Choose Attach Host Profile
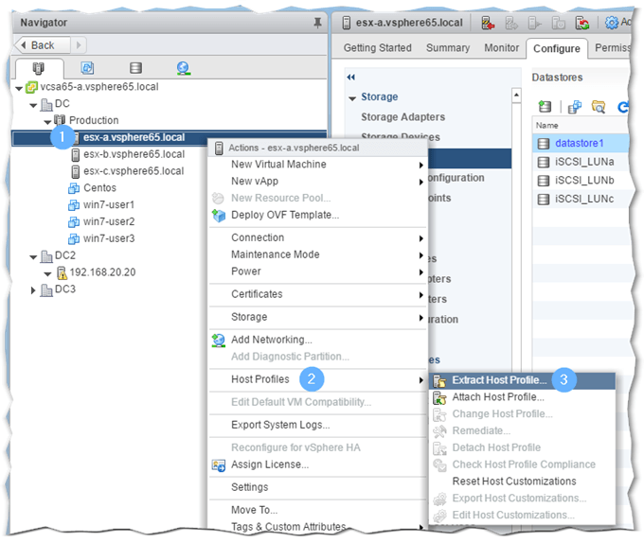 [x=522, y=397]
